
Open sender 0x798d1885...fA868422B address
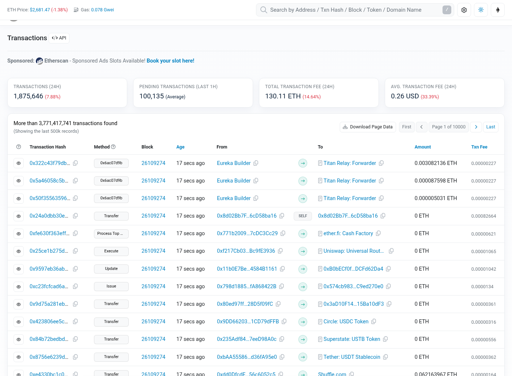pyautogui.click(x=246, y=286)
